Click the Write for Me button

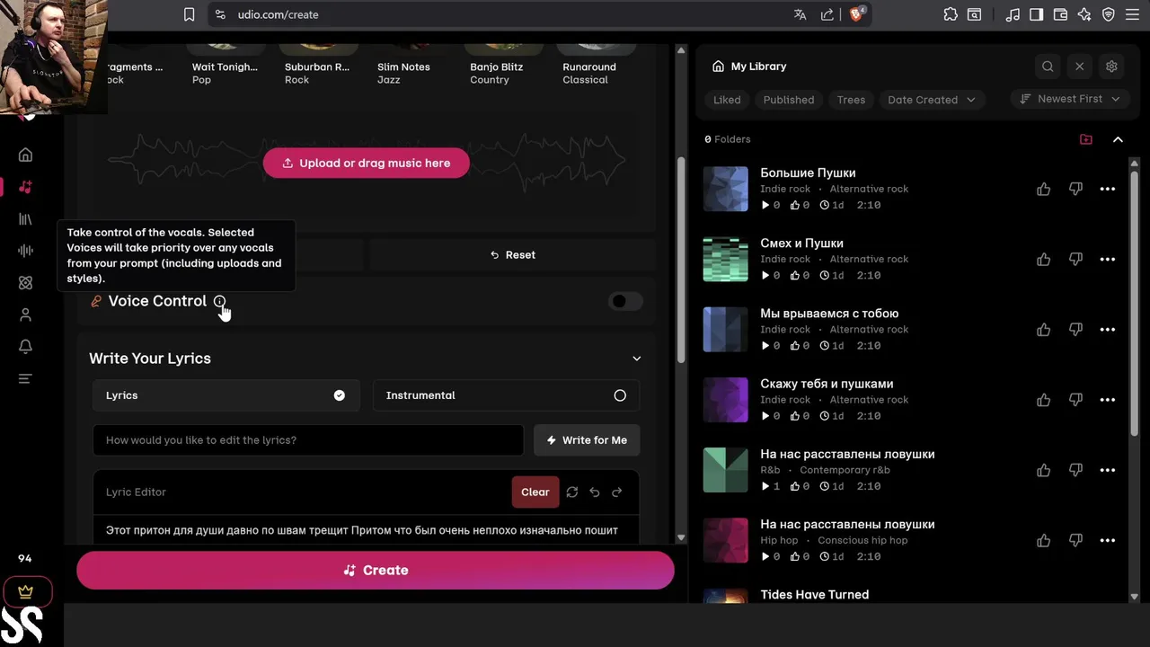(587, 440)
